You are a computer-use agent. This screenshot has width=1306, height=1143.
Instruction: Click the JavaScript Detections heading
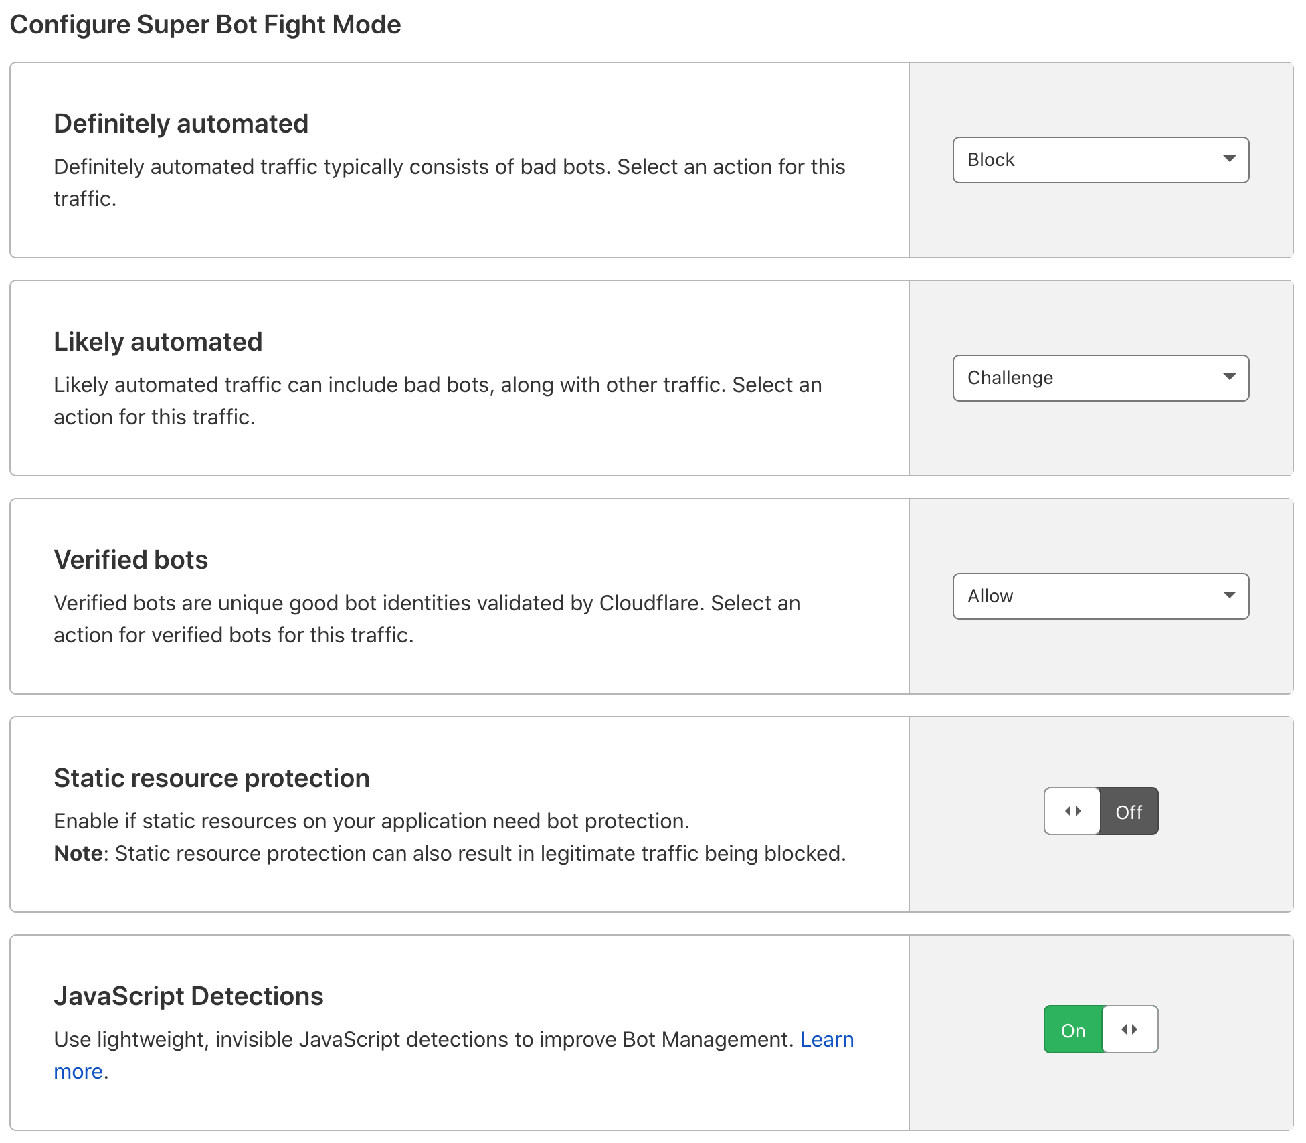click(188, 996)
